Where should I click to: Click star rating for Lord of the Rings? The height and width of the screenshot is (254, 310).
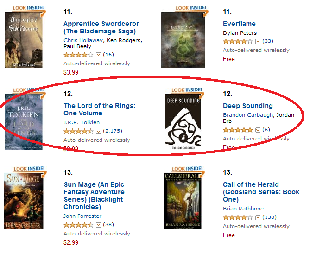(x=78, y=131)
